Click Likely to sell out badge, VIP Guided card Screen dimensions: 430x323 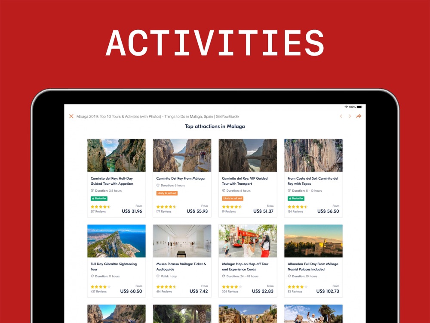233,198
